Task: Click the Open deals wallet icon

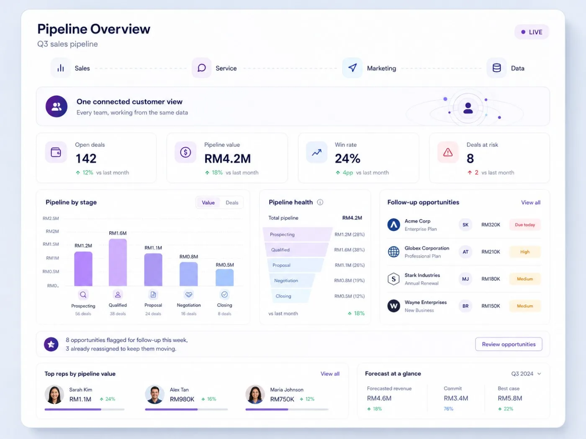Action: pos(56,152)
